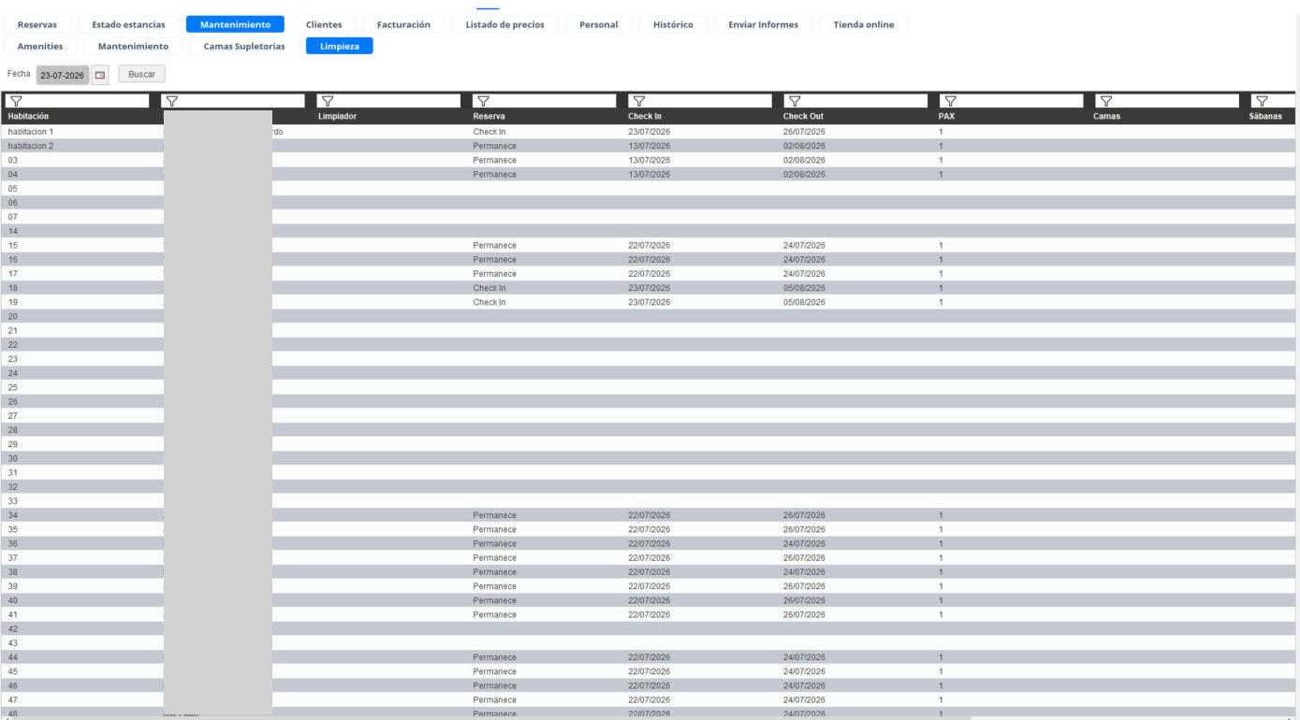
Task: Click the Limpiador column filter icon
Action: 327,101
